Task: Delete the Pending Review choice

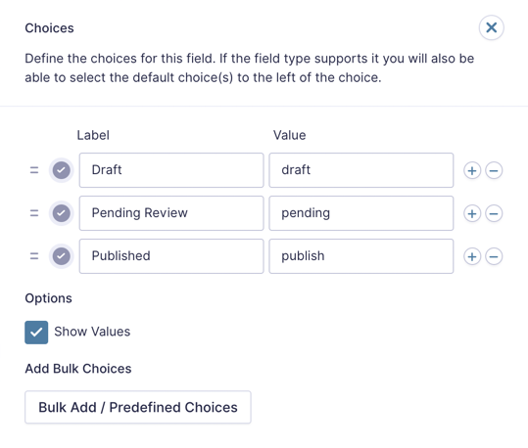Action: coord(494,213)
